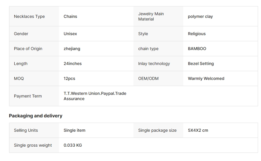Click the "Payment Term" label

28,96
